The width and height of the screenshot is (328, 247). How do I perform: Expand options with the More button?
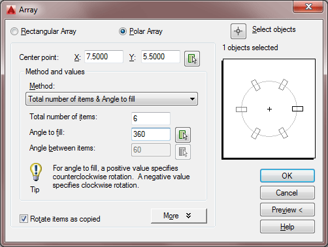179,216
